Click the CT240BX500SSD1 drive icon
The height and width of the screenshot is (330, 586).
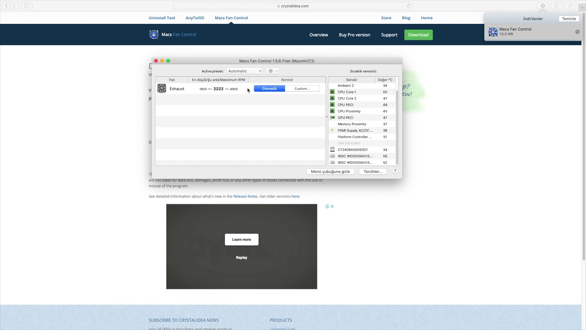point(332,150)
